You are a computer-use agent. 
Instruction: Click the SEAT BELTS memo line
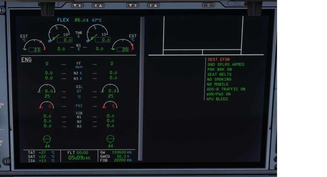219,74
